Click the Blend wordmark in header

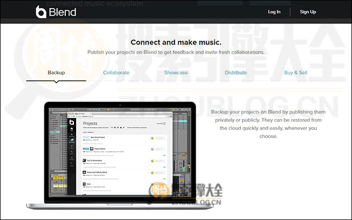point(62,12)
